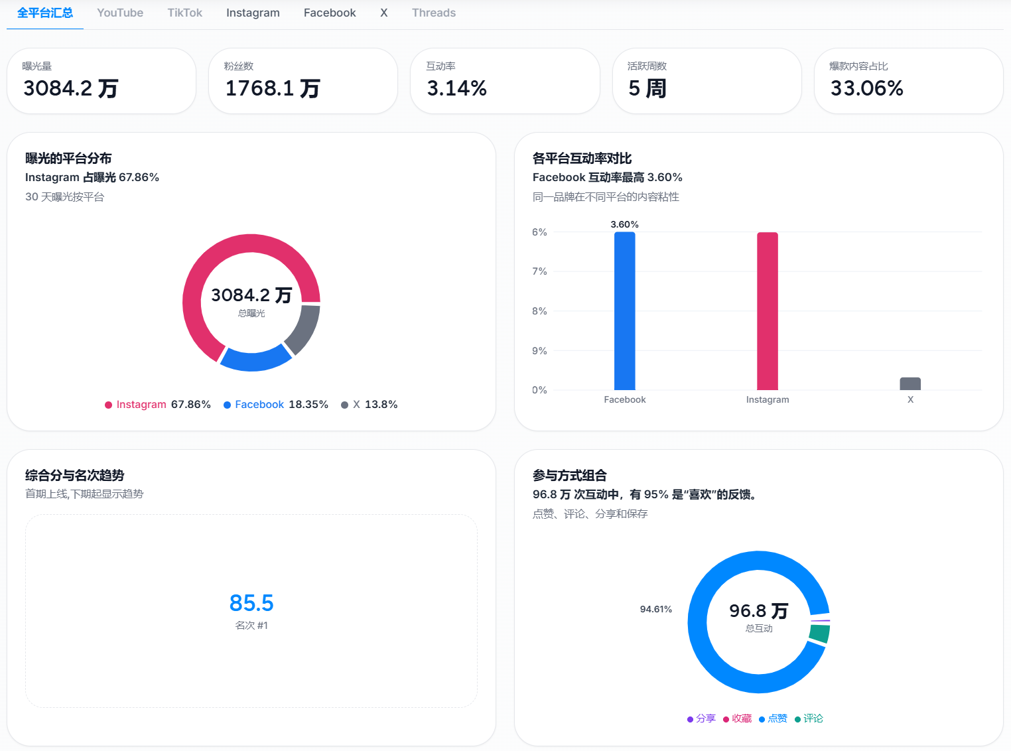This screenshot has height=751, width=1011.
Task: Click the 3084.2 万 总曝光 donut center
Action: [251, 302]
